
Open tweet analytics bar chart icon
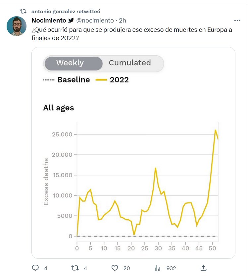[158, 268]
